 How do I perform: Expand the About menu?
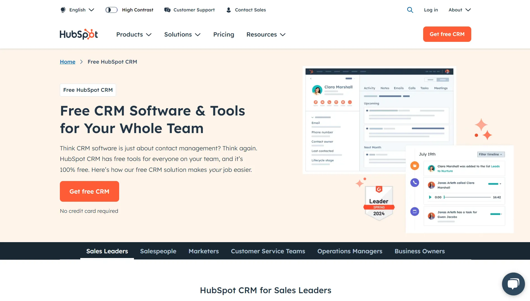(460, 10)
